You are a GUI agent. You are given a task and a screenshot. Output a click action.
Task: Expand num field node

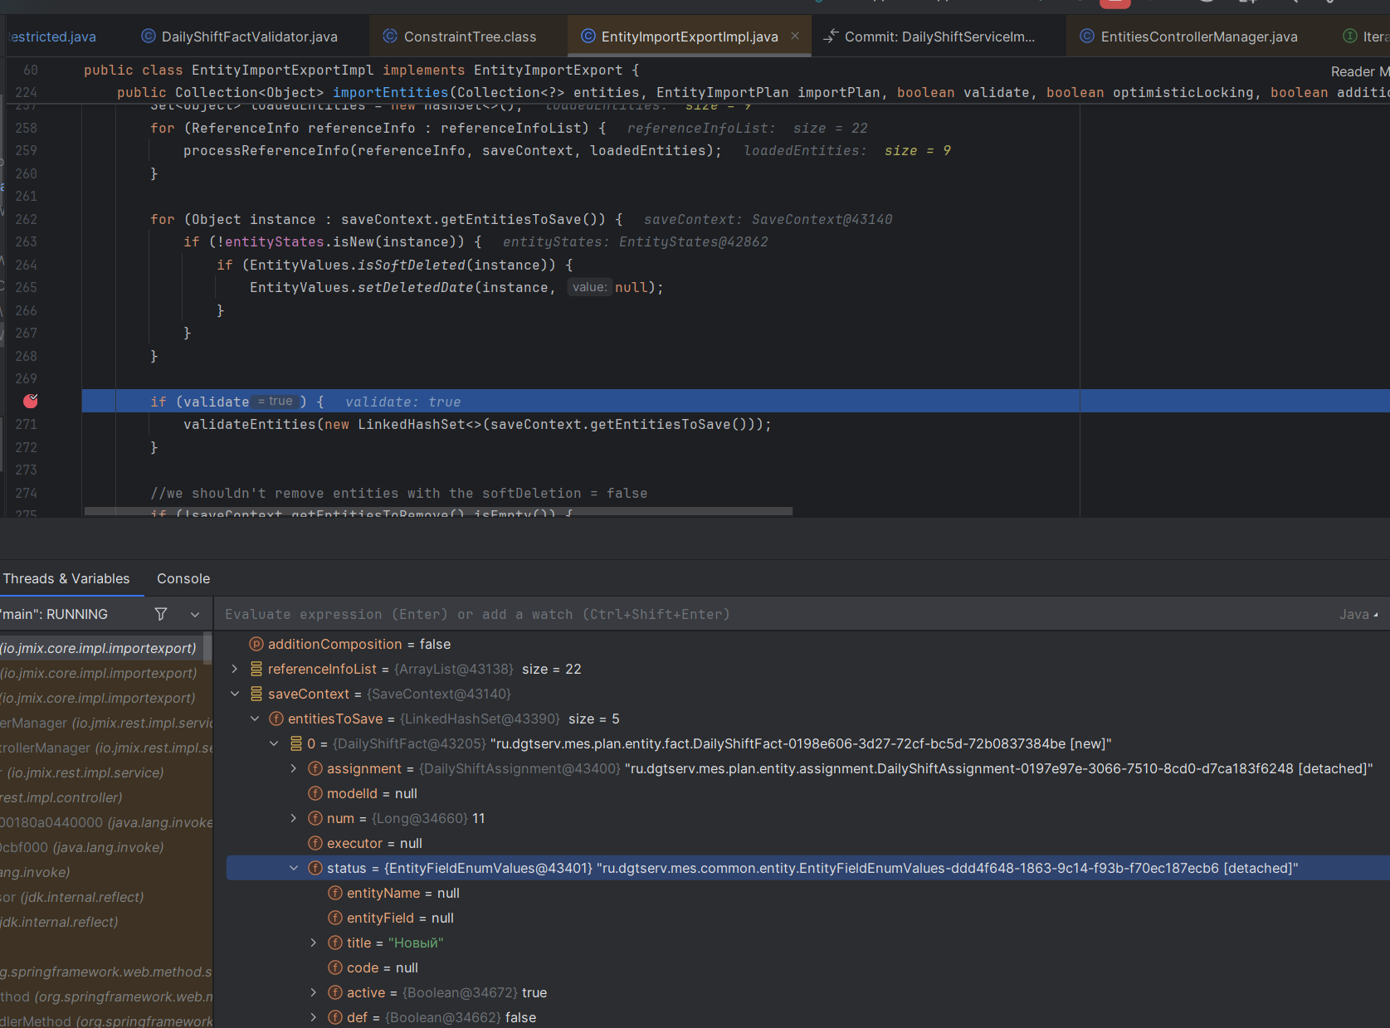point(294,818)
